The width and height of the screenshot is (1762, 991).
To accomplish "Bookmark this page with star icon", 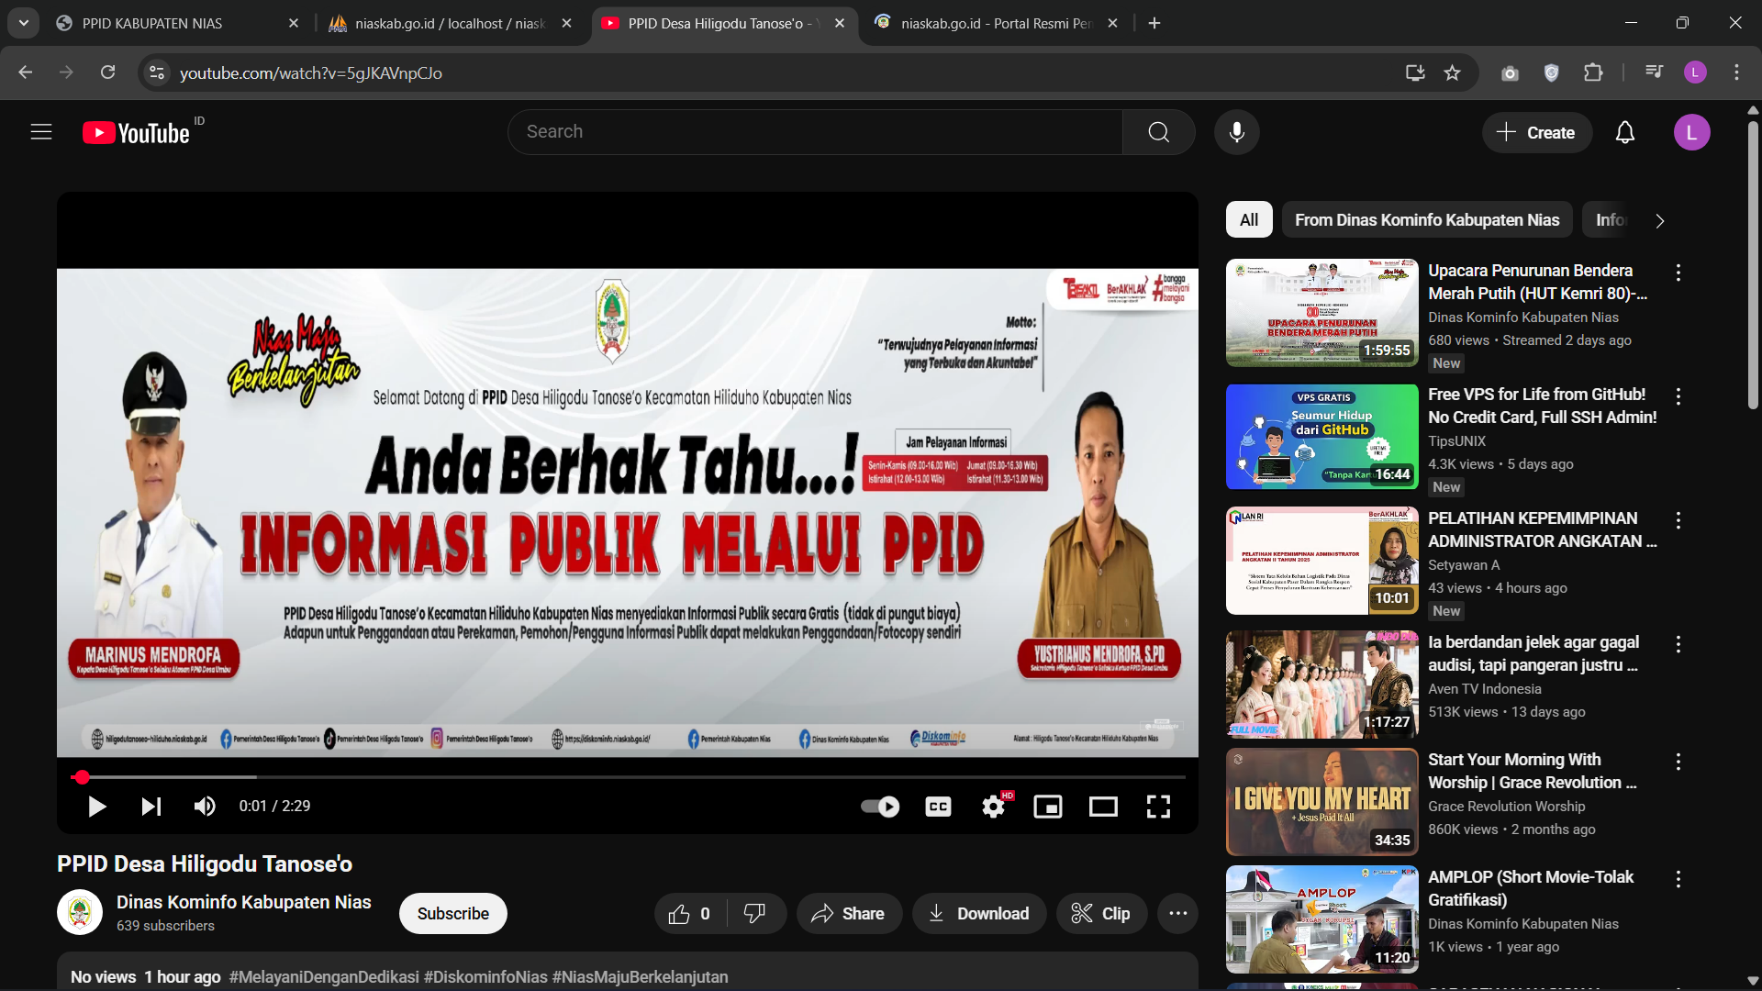I will coord(1452,72).
